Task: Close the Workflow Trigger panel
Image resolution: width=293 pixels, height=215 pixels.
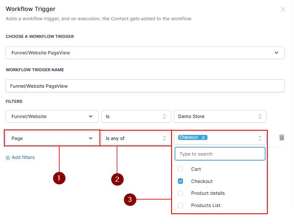Action: point(283,9)
